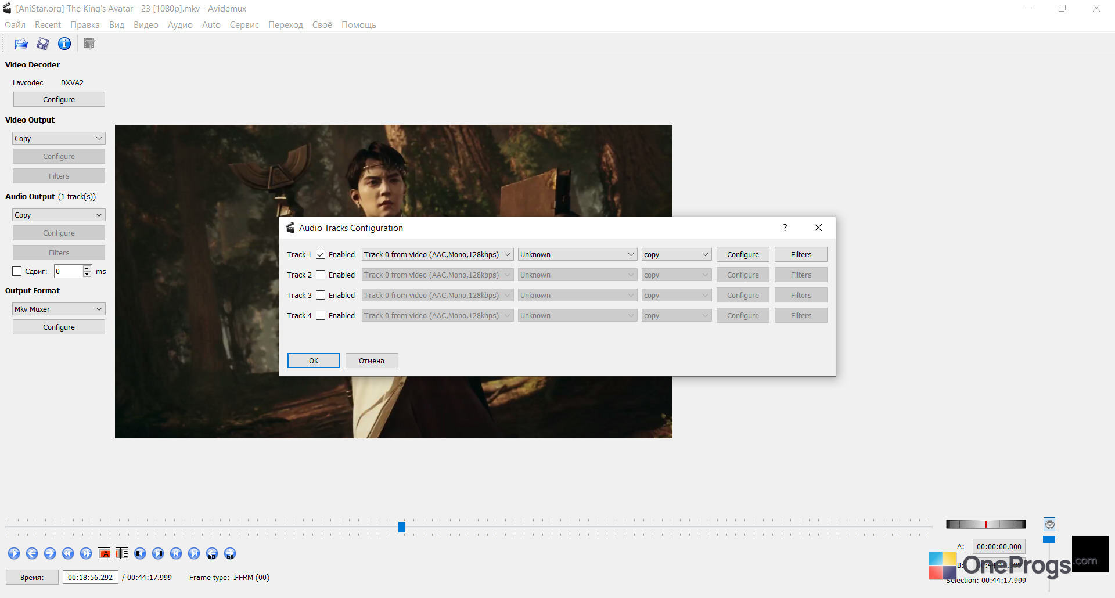
Task: Click the current time field 00:18:56.292
Action: tap(91, 577)
